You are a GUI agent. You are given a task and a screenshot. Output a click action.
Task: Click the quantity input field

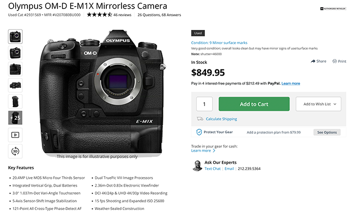[204, 104]
